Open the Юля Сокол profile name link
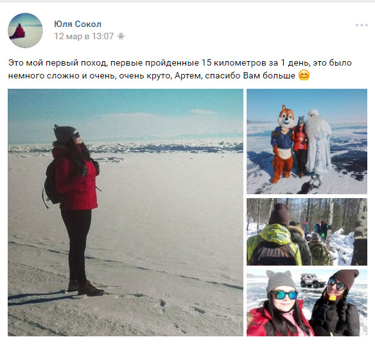This screenshot has width=375, height=346. click(78, 24)
